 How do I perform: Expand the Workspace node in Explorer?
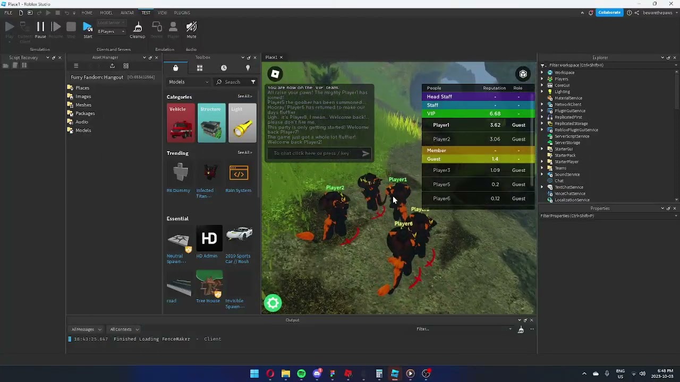pyautogui.click(x=542, y=73)
